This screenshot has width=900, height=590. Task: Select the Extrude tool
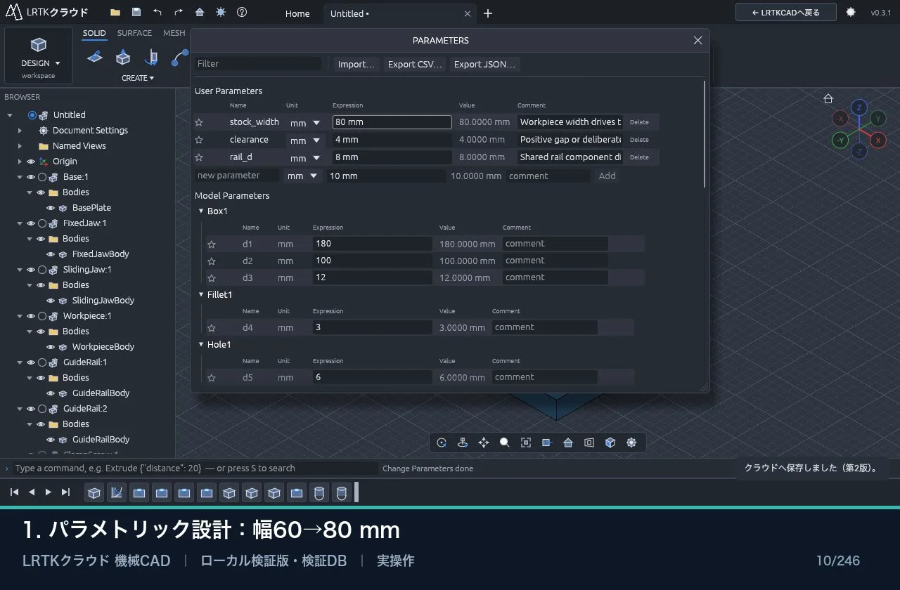pos(123,58)
